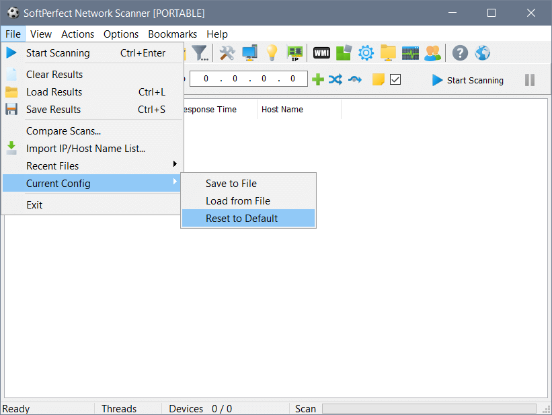Close the Network Scanner window
The height and width of the screenshot is (415, 552).
click(531, 13)
